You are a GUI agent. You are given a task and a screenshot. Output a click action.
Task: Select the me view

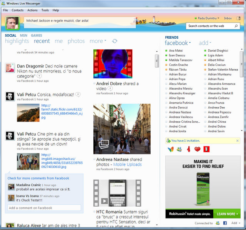tap(59, 41)
